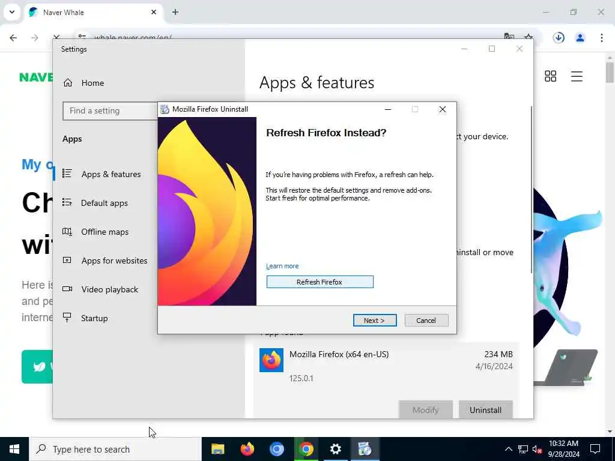The height and width of the screenshot is (461, 615).
Task: Open Firefox from the taskbar
Action: coord(247,449)
